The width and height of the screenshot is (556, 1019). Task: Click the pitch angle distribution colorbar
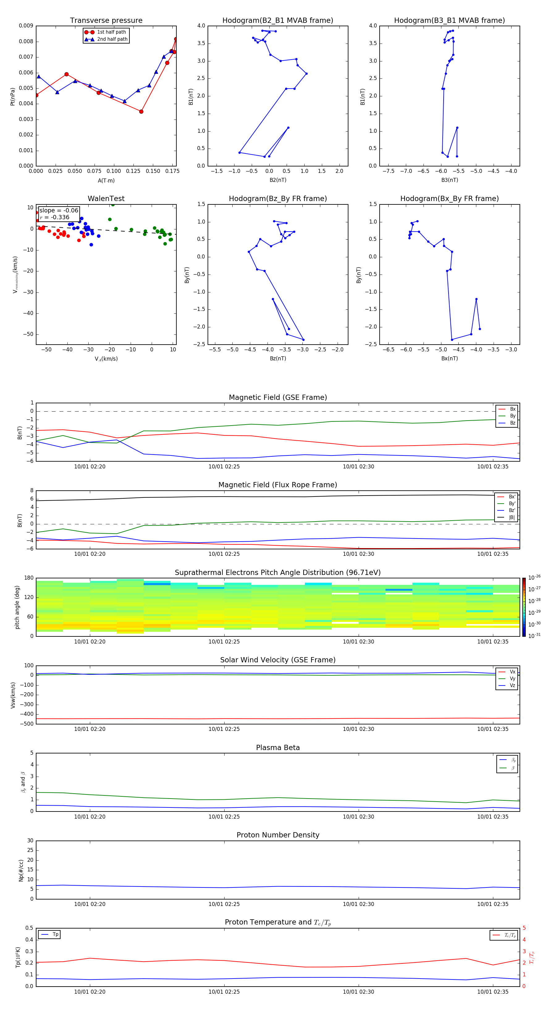(x=524, y=607)
